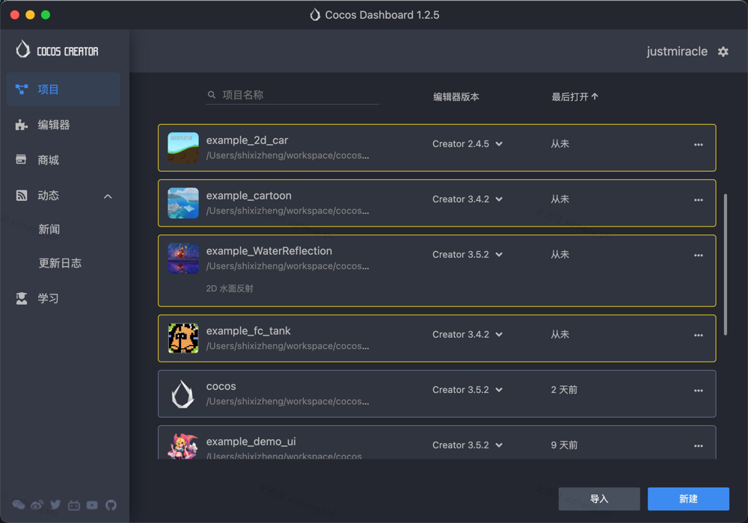This screenshot has height=523, width=748.
Task: Click the search magnifier icon
Action: point(212,95)
